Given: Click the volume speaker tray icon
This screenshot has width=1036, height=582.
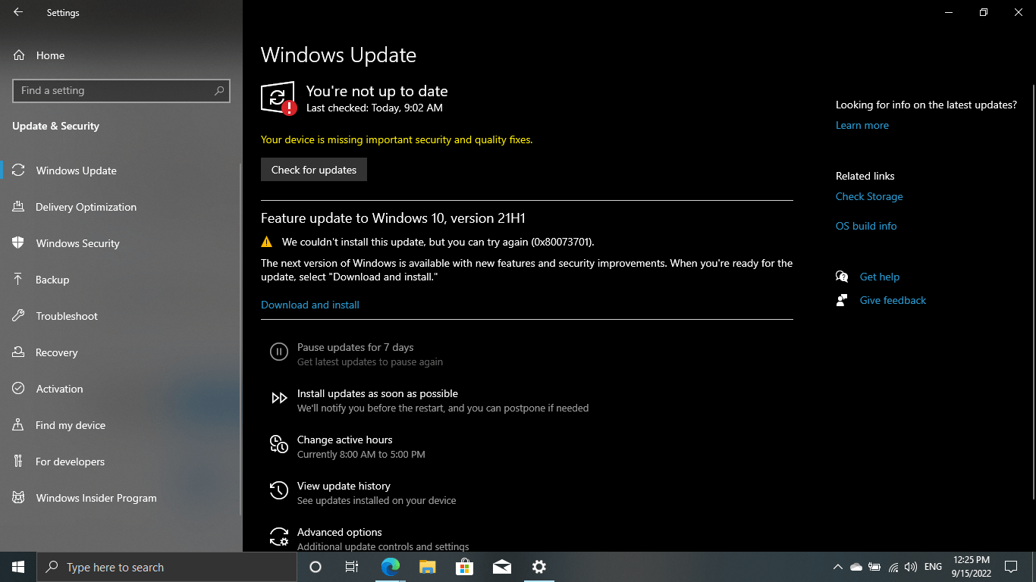Looking at the screenshot, I should (x=911, y=567).
